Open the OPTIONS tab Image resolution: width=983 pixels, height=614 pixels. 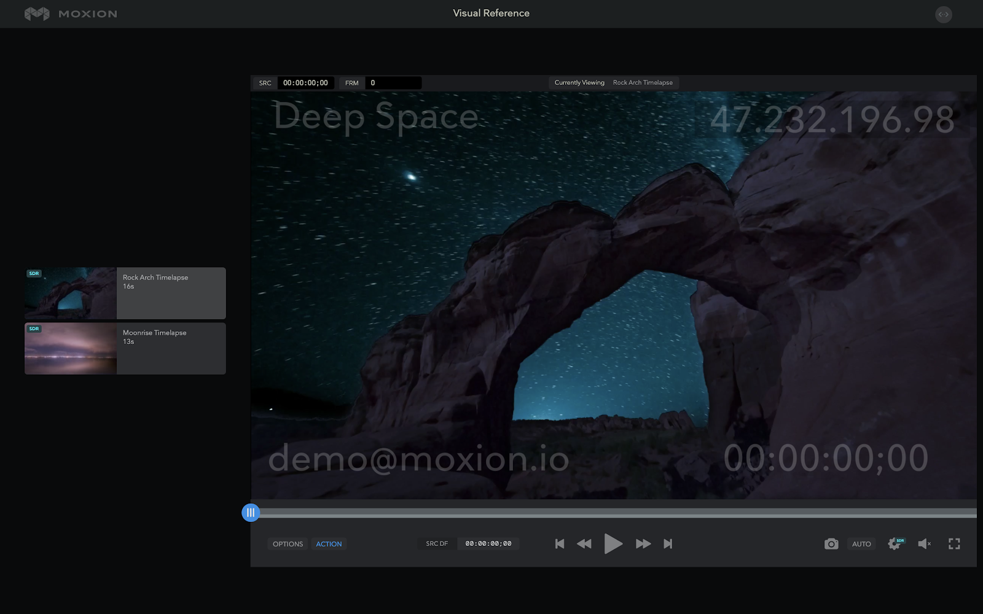point(288,544)
